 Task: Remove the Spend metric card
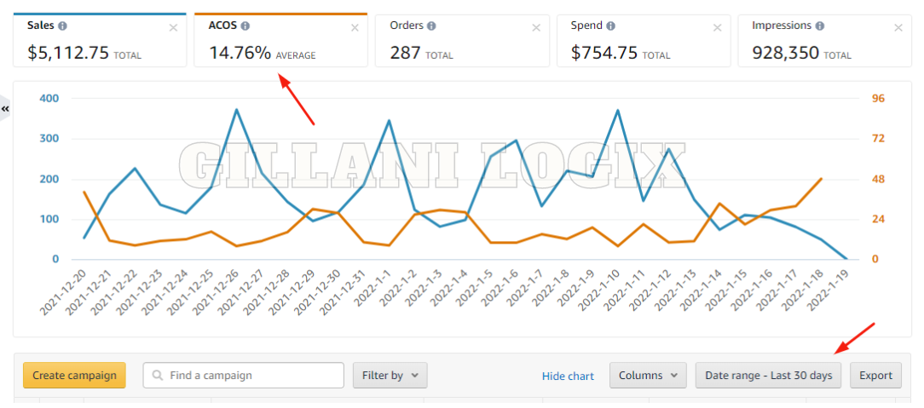click(x=718, y=27)
